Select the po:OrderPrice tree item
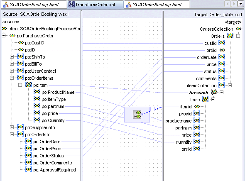This screenshot has width=245, height=181. (47, 149)
